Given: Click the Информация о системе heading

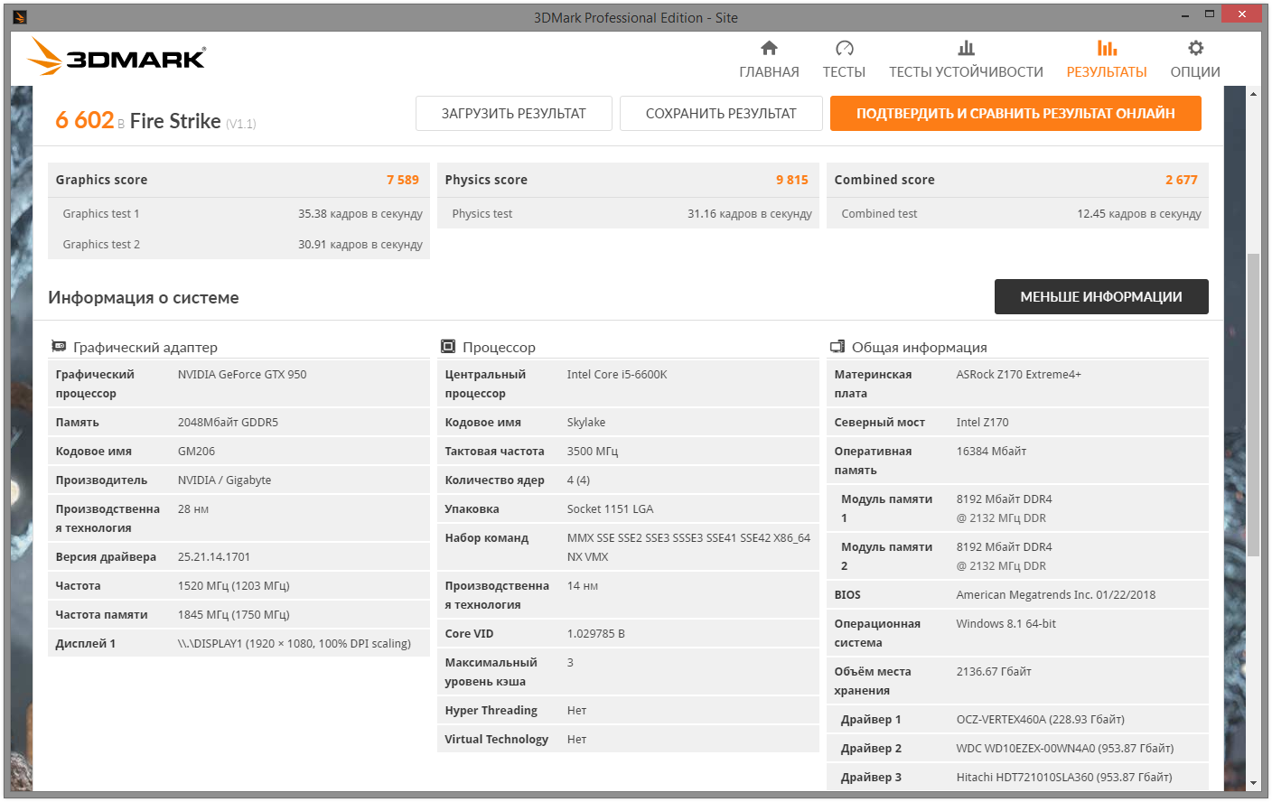Looking at the screenshot, I should pyautogui.click(x=144, y=298).
